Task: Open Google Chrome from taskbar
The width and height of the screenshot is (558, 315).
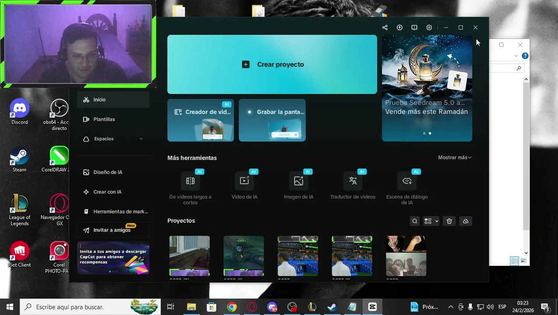Action: click(232, 307)
